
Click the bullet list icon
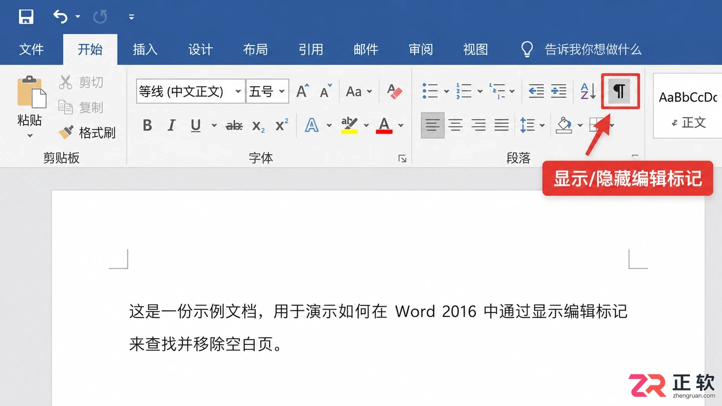click(430, 91)
